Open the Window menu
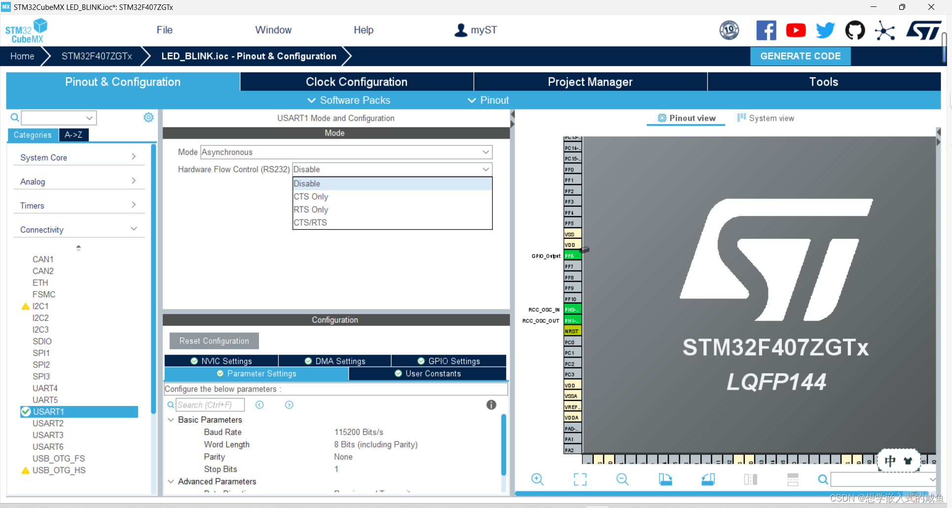 pos(273,30)
